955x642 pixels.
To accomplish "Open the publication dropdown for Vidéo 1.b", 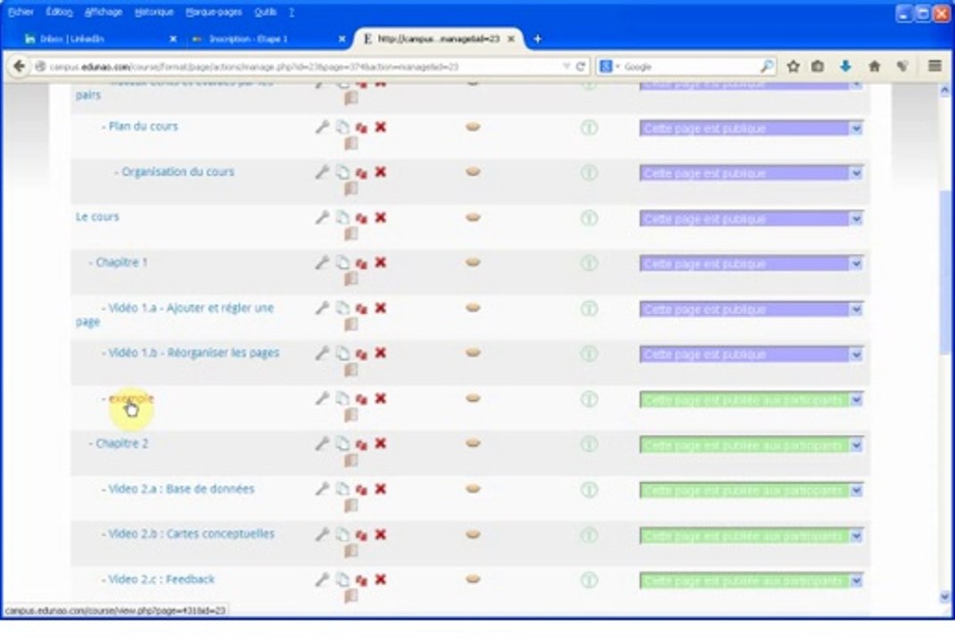I will 751,355.
